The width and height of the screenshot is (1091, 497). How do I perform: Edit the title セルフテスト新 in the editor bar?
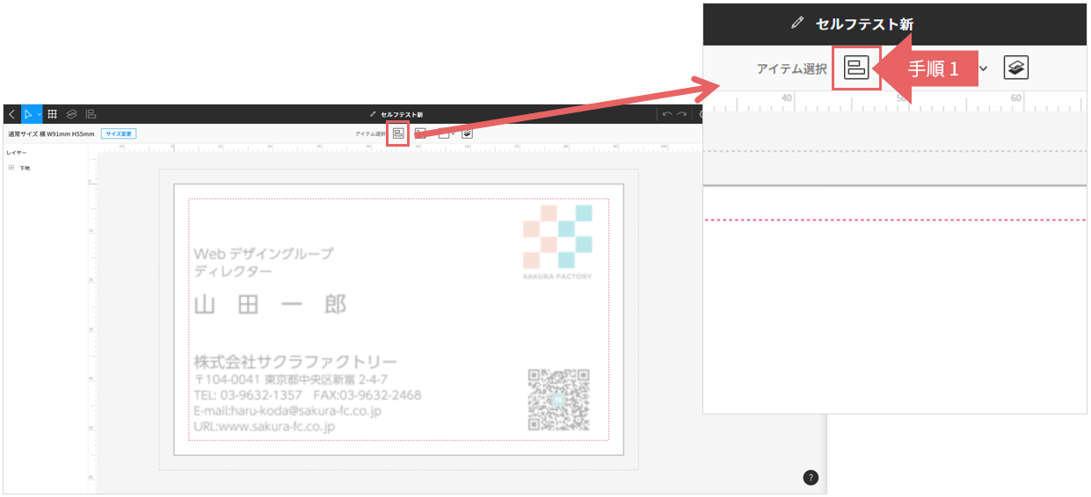(402, 114)
